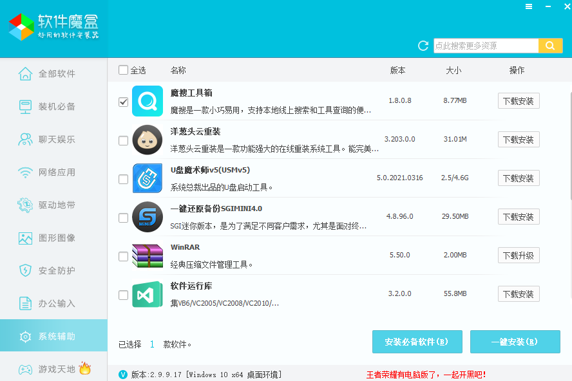Click the 办公输入 document icon

coord(25,303)
